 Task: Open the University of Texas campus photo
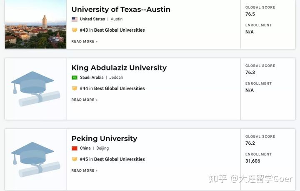point(35,24)
